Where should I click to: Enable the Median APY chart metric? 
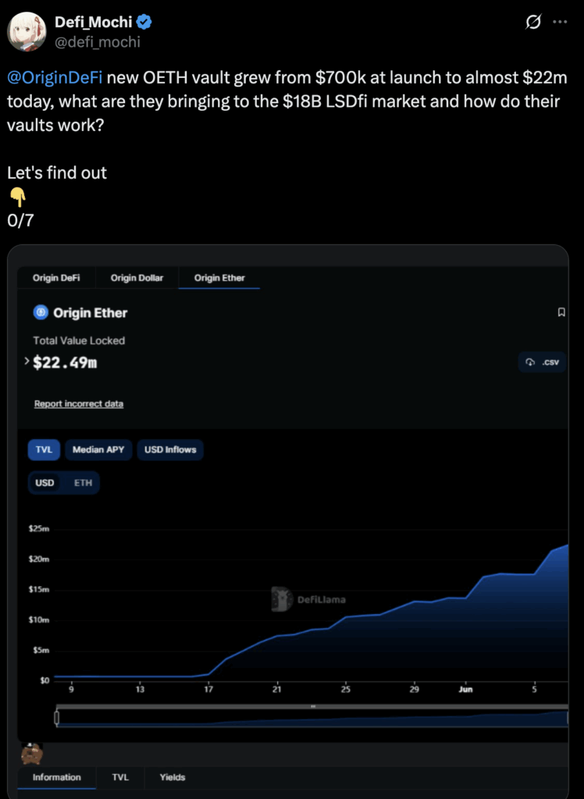(x=98, y=449)
